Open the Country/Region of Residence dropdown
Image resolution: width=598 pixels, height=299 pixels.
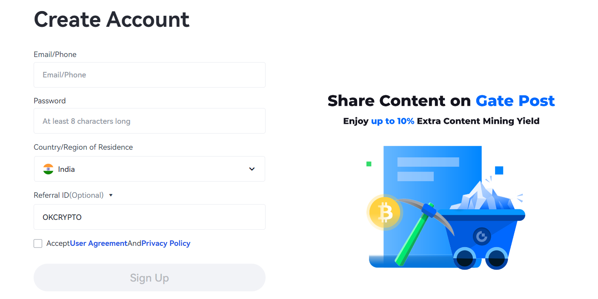[x=149, y=169]
